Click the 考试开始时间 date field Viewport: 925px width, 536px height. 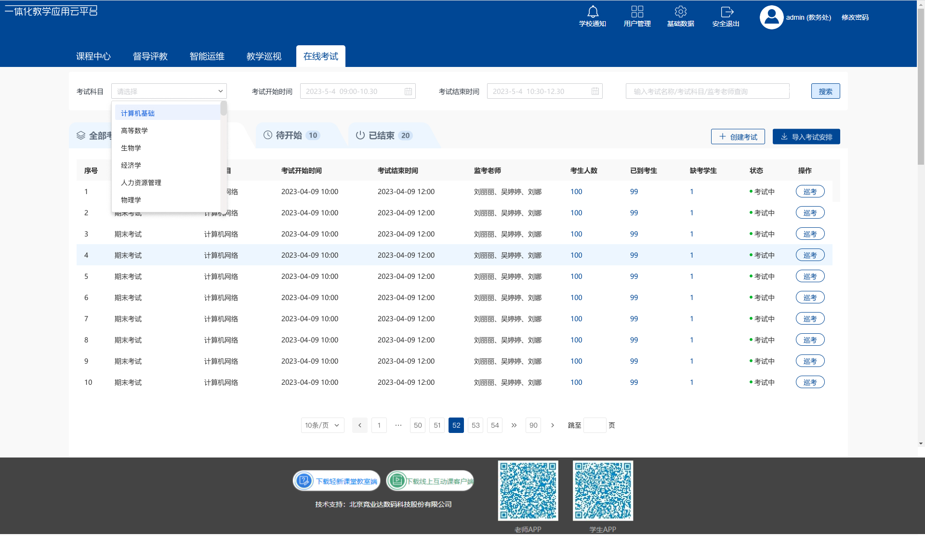[x=357, y=91]
